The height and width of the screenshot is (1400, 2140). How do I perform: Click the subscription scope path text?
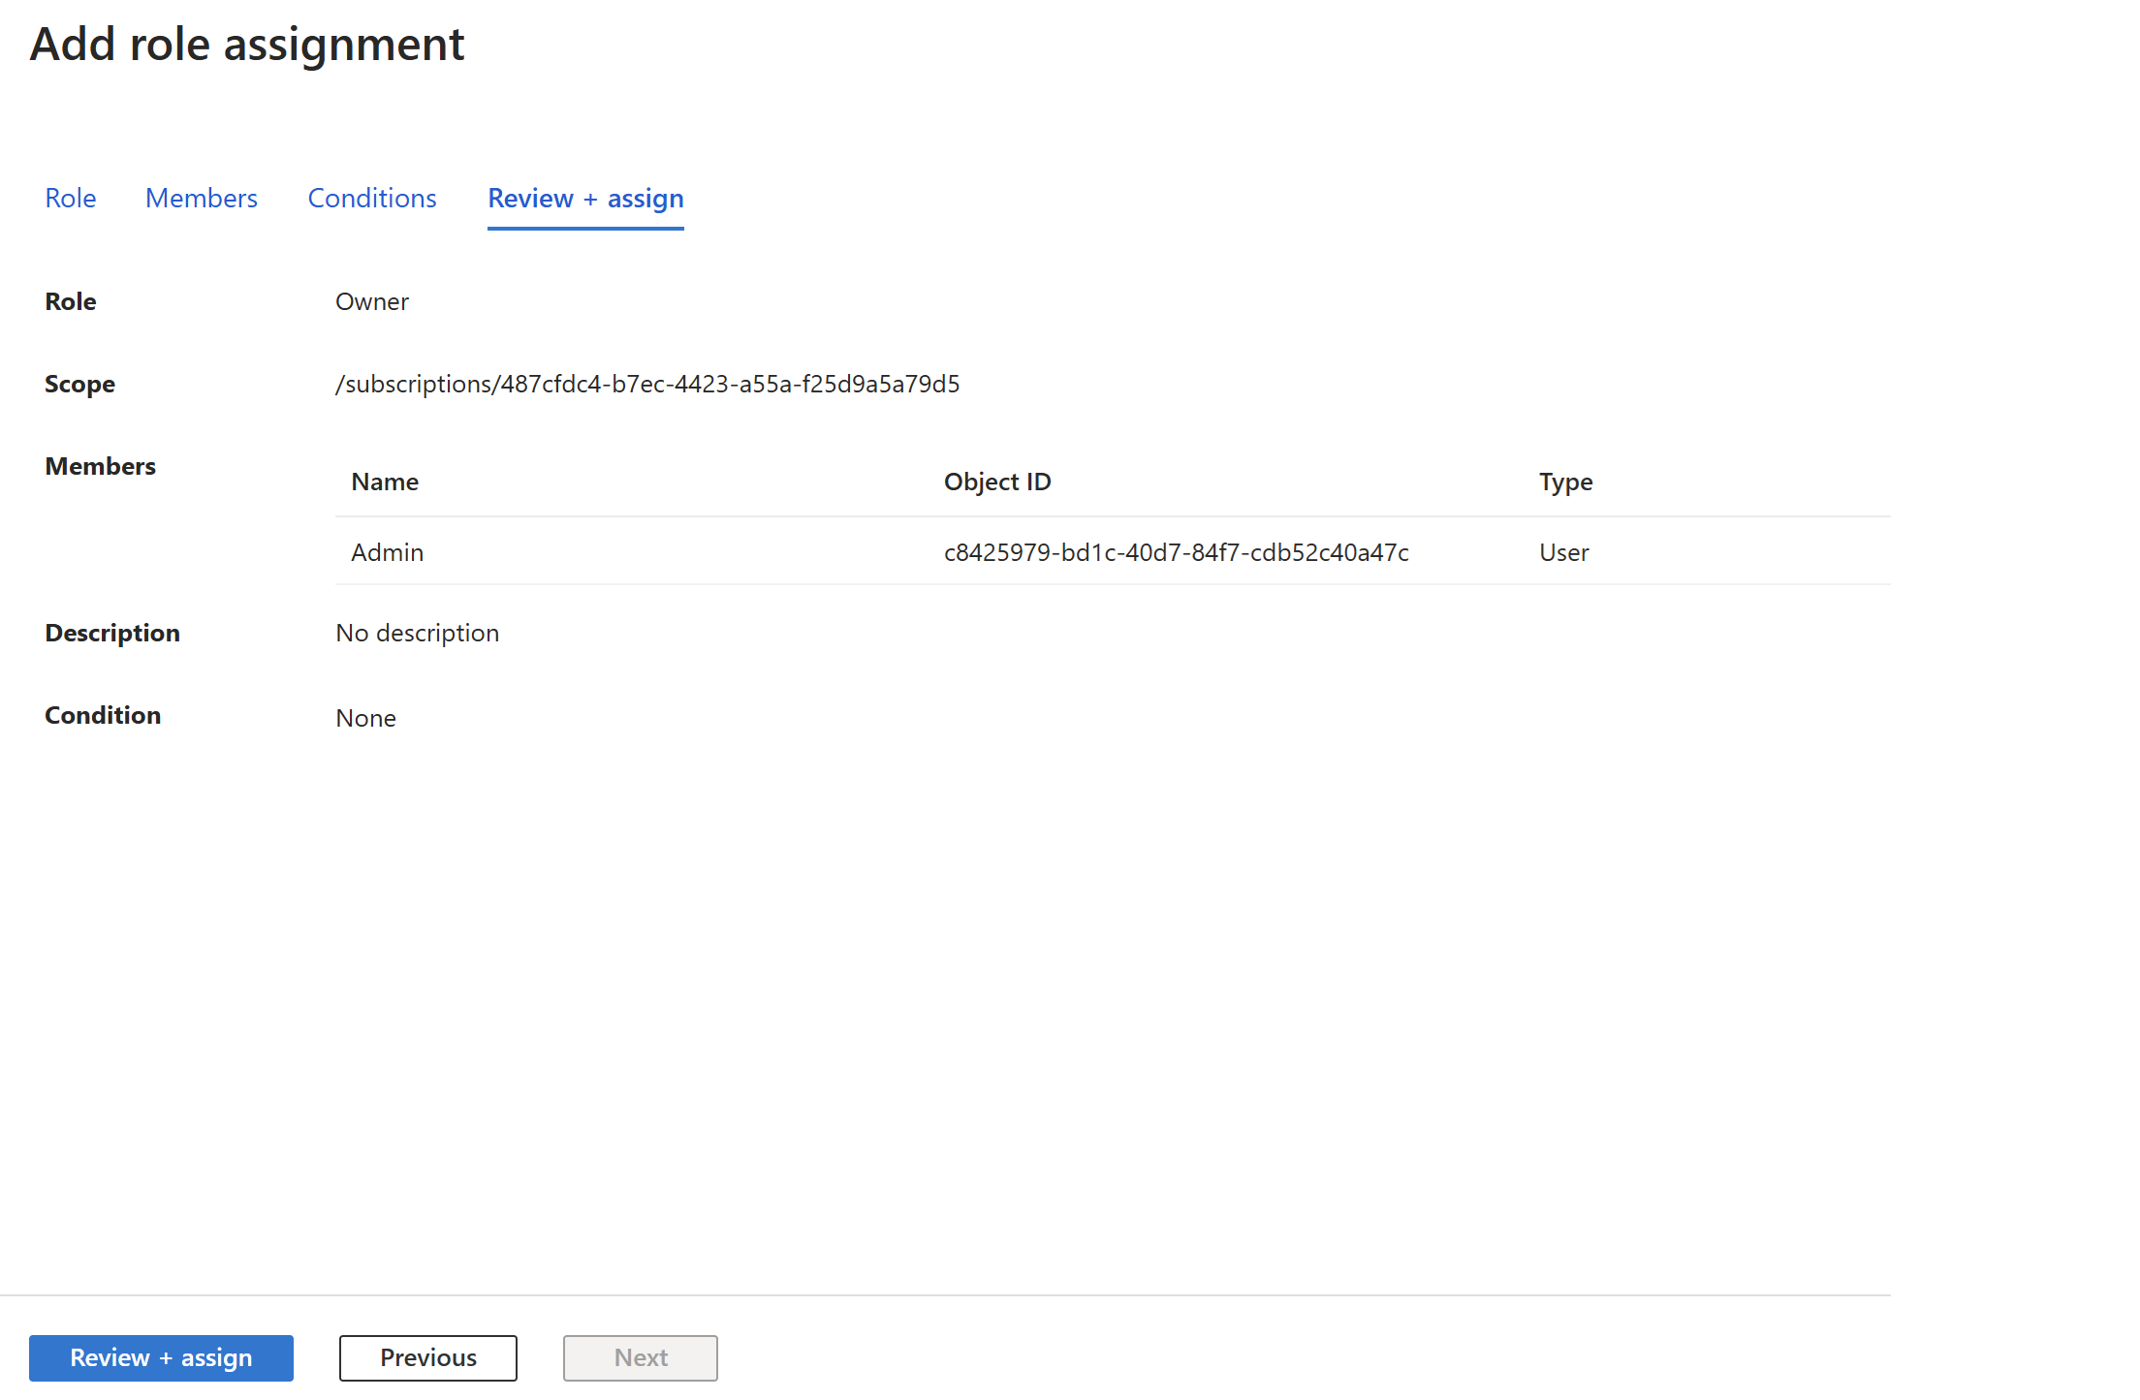(647, 384)
